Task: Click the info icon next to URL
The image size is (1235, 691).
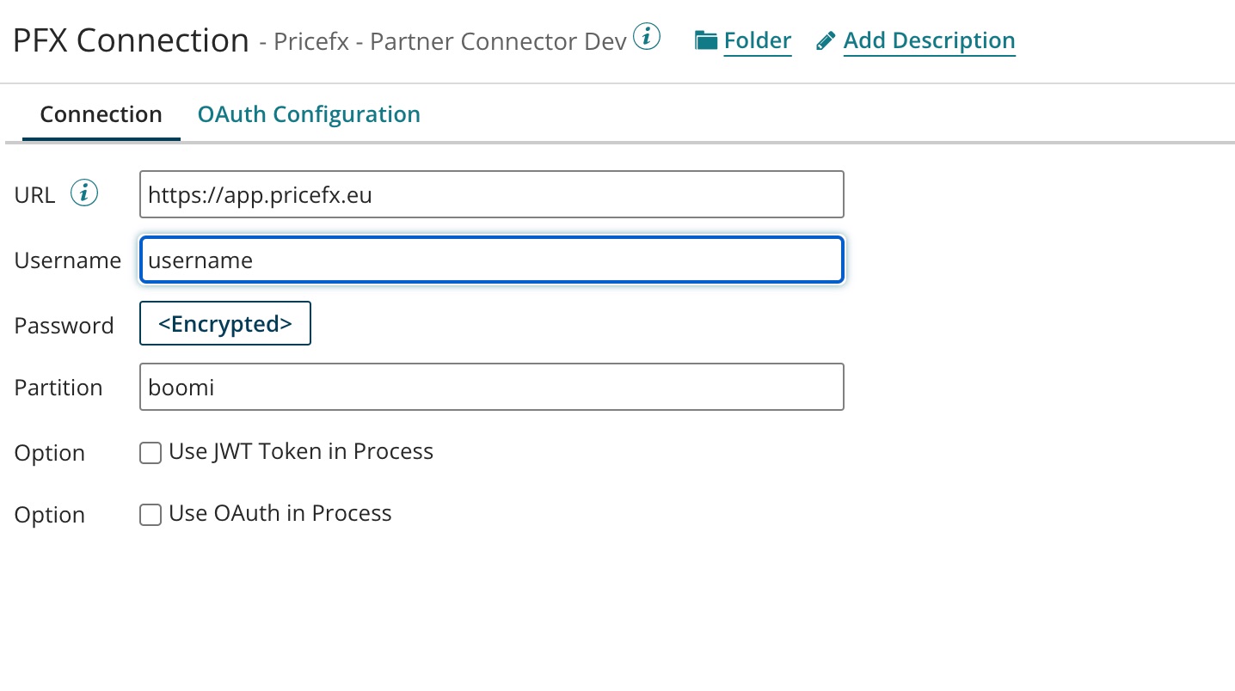Action: click(83, 194)
